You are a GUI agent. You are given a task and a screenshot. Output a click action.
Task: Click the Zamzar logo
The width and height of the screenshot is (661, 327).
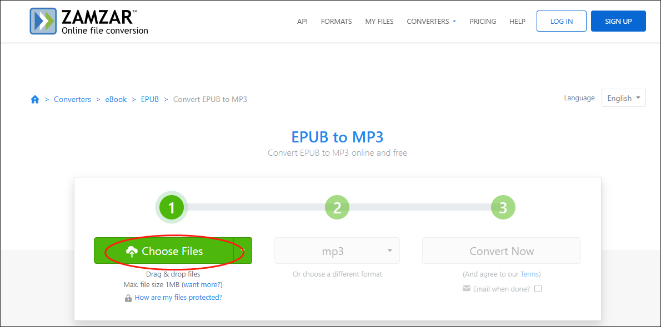click(89, 21)
